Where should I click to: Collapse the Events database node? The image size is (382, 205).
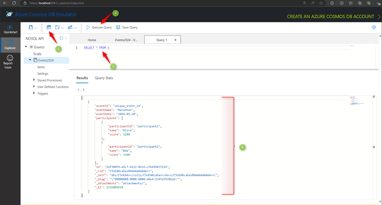pyautogui.click(x=26, y=47)
